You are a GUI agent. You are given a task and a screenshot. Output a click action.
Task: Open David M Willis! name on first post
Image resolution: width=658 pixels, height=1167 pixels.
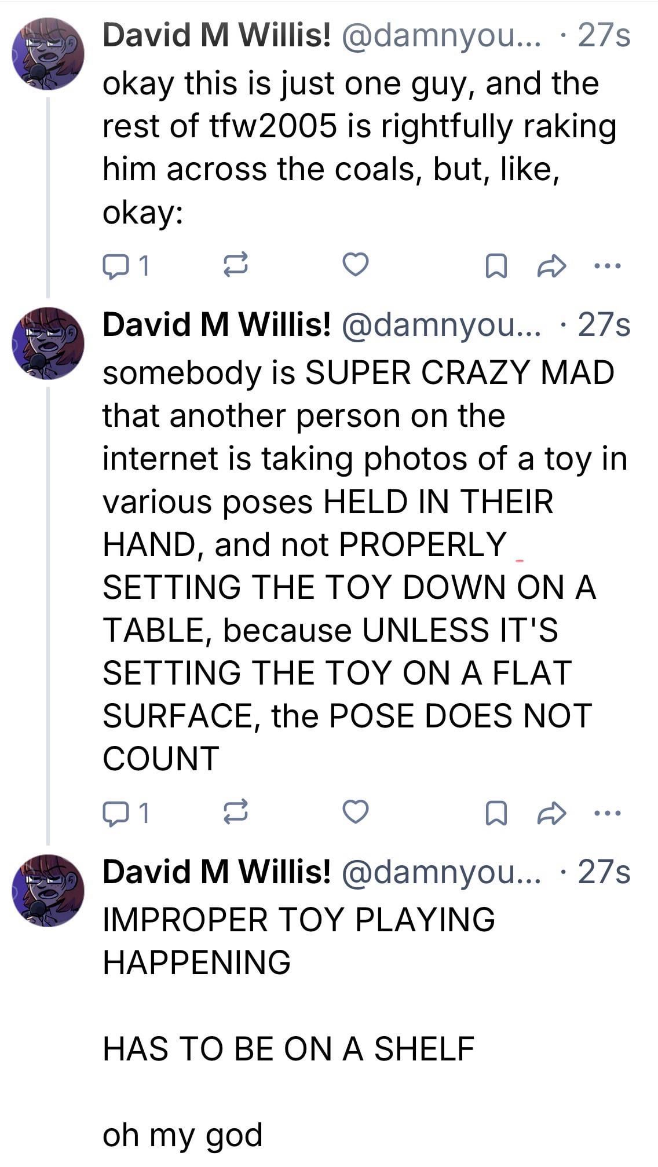(x=217, y=36)
